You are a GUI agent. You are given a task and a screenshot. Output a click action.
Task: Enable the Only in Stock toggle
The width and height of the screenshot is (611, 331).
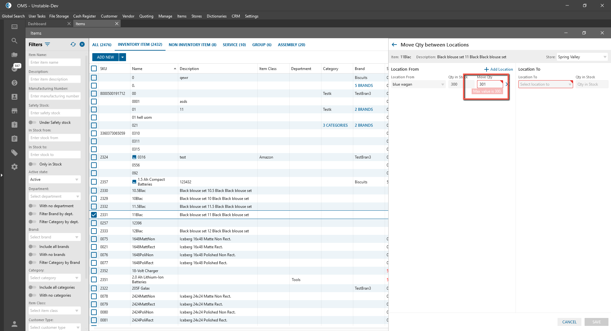[32, 164]
